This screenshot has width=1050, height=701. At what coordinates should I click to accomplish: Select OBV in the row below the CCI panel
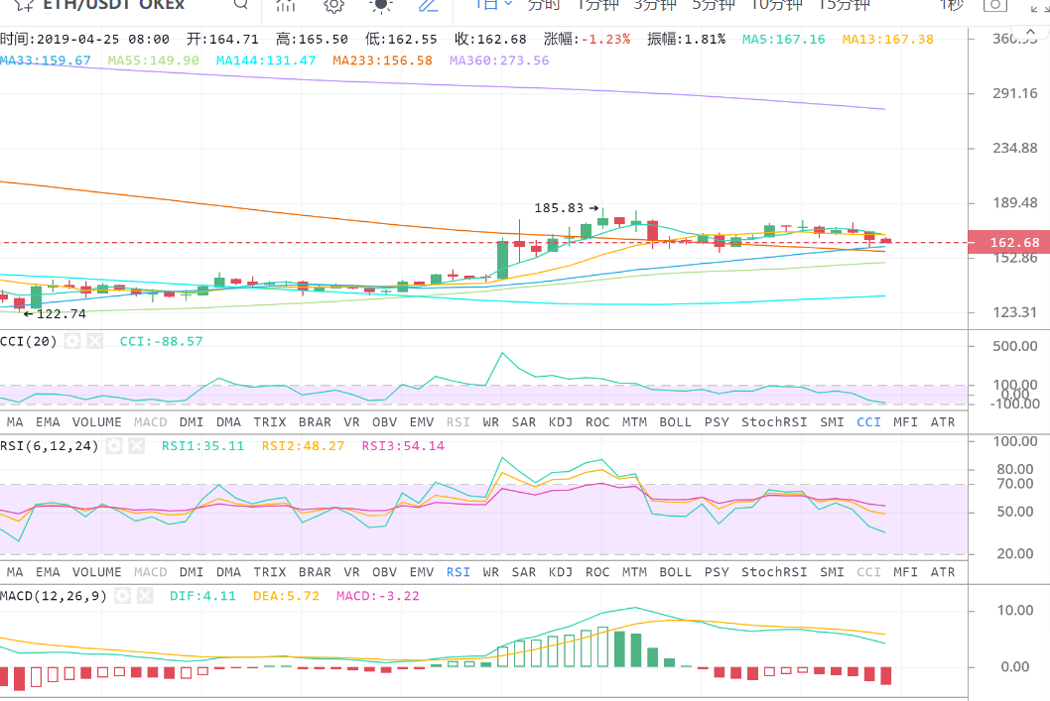pos(384,422)
